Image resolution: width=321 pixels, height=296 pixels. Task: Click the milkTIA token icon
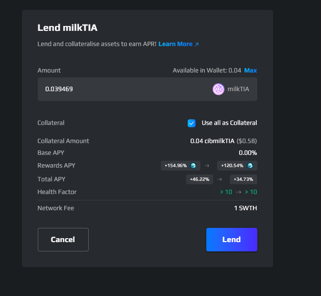(219, 89)
